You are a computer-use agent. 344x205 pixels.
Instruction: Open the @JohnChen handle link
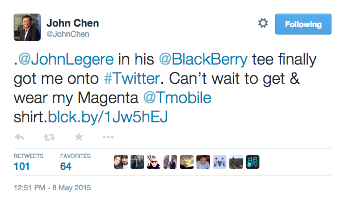[x=68, y=34]
